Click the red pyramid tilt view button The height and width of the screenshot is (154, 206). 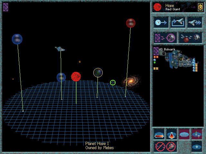pyautogui.click(x=172, y=134)
